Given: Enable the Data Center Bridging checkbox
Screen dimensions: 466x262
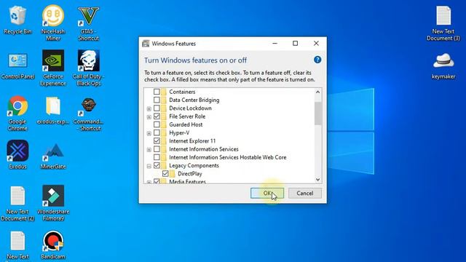Looking at the screenshot, I should pyautogui.click(x=157, y=100).
